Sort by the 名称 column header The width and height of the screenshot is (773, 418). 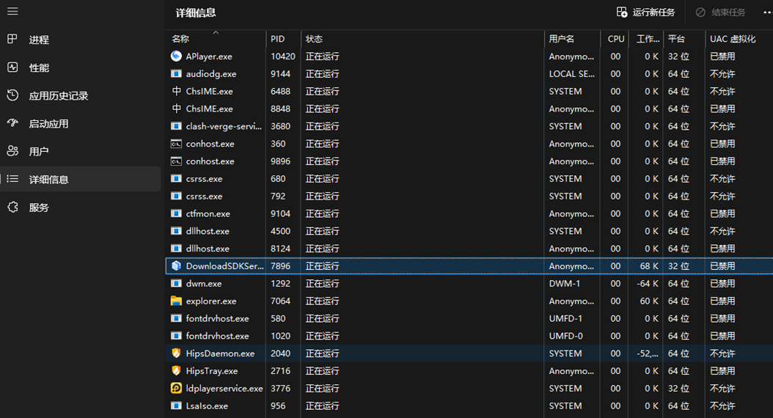click(x=180, y=39)
